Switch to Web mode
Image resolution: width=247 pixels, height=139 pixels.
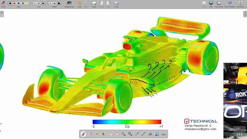211,4
